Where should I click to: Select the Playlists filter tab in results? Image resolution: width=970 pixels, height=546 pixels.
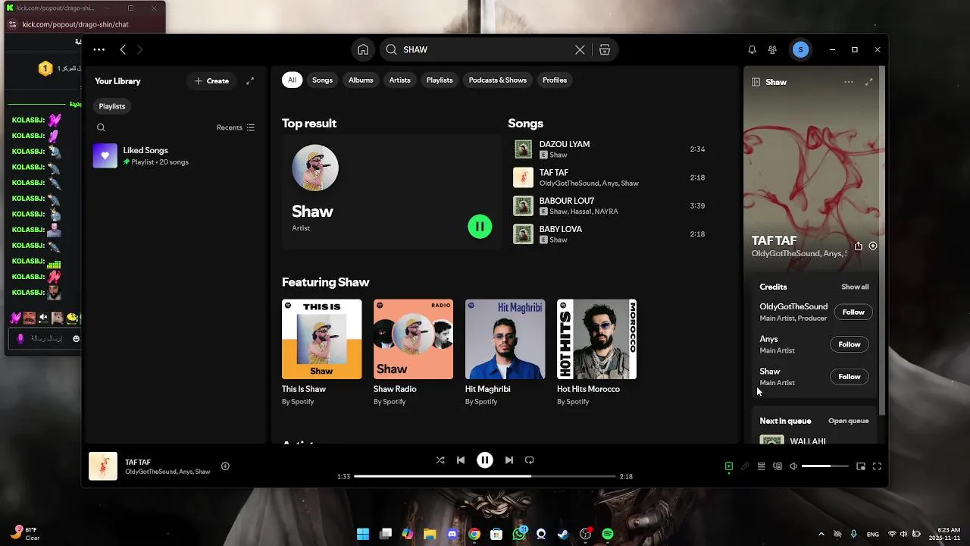[440, 80]
